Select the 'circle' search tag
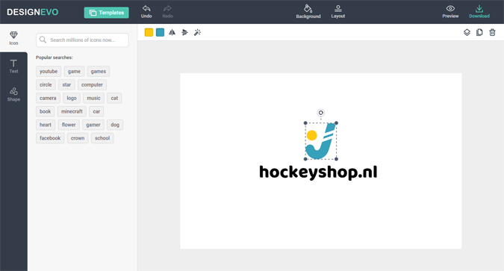504x271 pixels. click(x=46, y=85)
